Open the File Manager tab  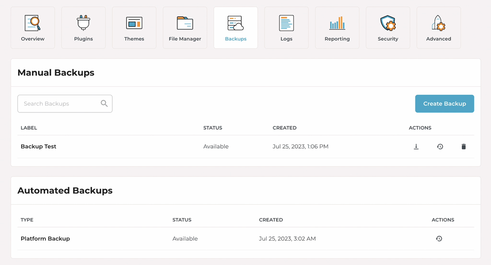[x=185, y=28]
